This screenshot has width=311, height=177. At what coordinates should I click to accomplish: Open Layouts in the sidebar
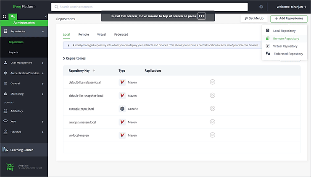[13, 52]
